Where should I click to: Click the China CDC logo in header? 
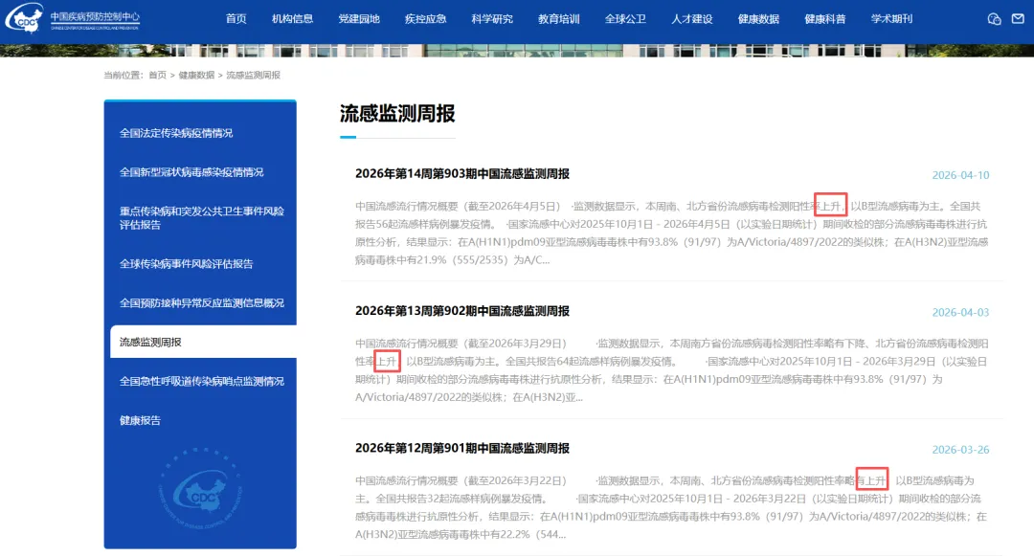[x=73, y=18]
